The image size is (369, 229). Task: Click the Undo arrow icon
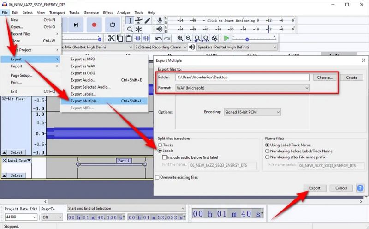click(159, 38)
